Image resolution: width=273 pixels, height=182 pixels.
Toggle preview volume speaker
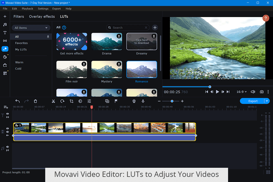(253, 92)
